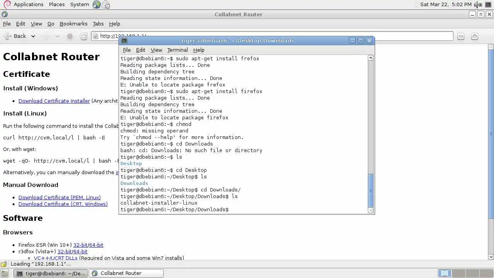The image size is (494, 278).
Task: Maximize the terminal window
Action: (x=361, y=41)
